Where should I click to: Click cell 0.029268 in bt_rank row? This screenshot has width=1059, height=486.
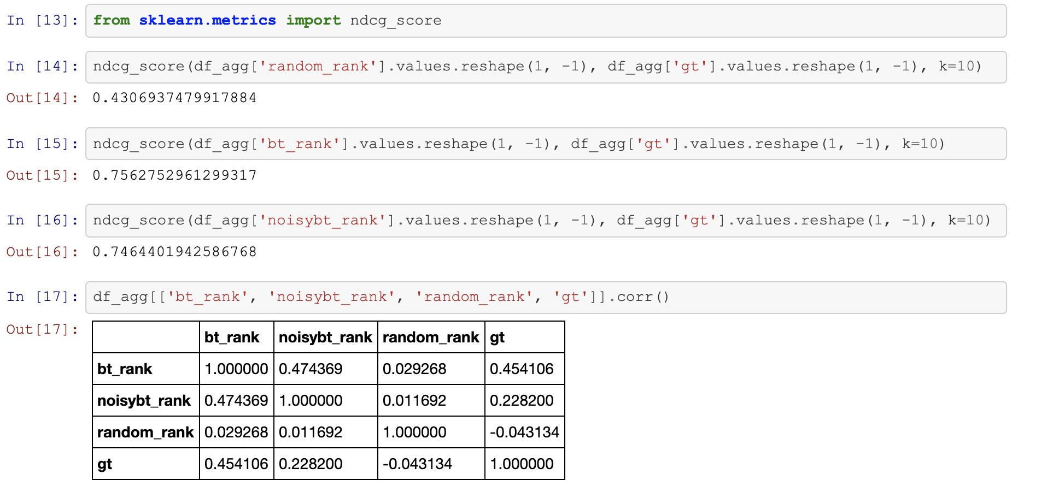(x=431, y=369)
